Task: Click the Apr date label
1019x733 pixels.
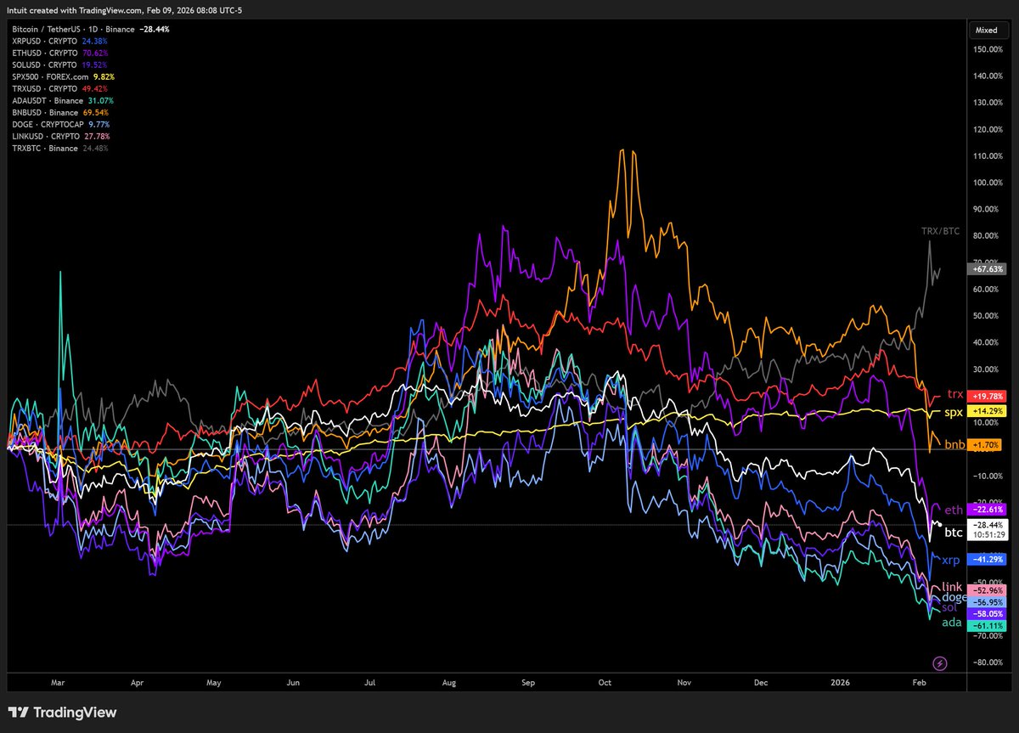Action: (x=138, y=682)
